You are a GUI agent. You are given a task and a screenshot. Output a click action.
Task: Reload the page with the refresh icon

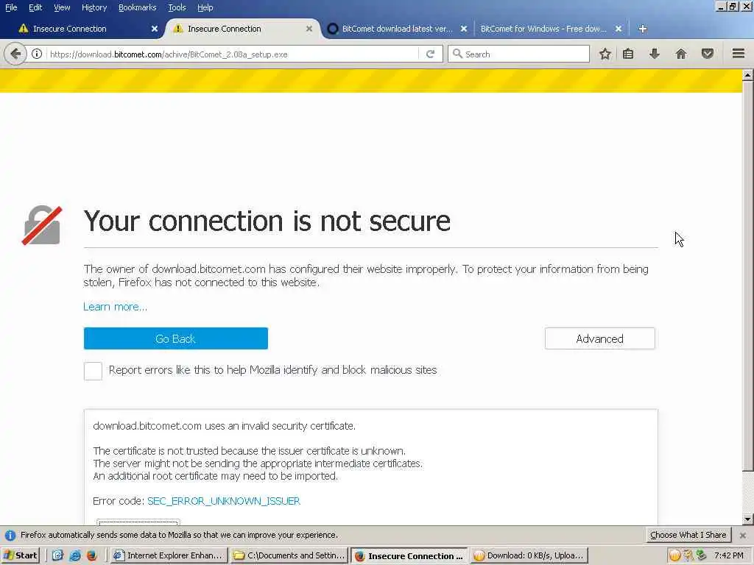[x=430, y=54]
